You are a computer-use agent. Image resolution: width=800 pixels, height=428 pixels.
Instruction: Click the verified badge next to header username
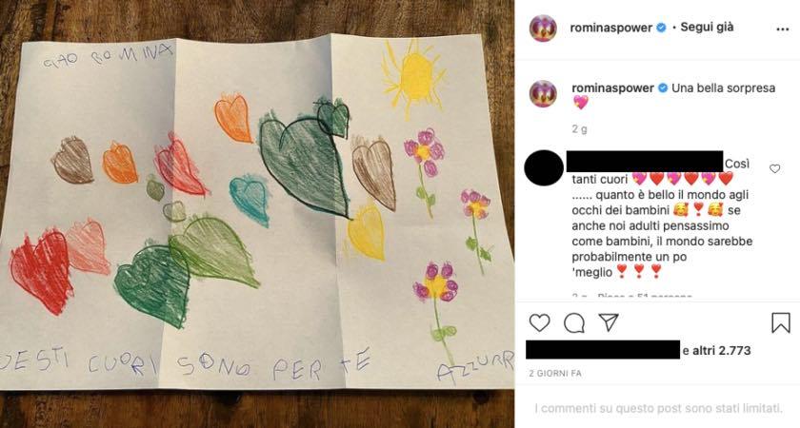661,28
